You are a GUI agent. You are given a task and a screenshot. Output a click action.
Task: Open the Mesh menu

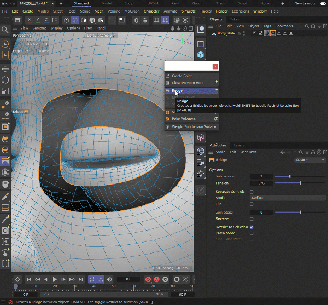pos(98,11)
